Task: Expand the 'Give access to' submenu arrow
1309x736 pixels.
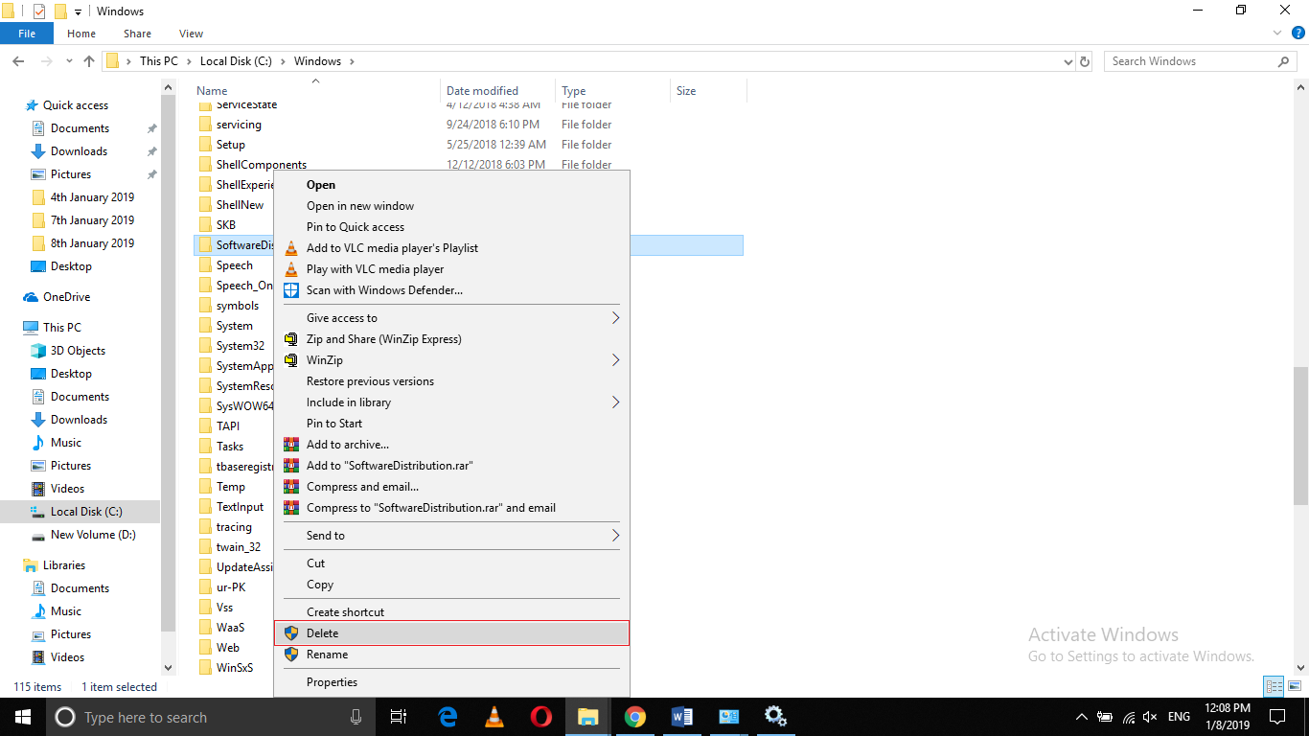Action: [x=615, y=317]
